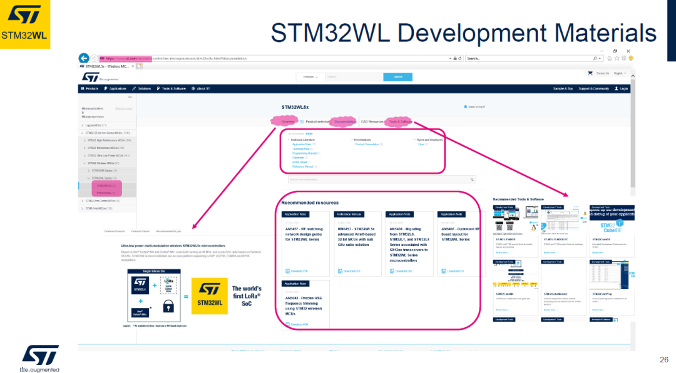The image size is (676, 373).
Task: Open the English language dropdown
Action: 620,73
